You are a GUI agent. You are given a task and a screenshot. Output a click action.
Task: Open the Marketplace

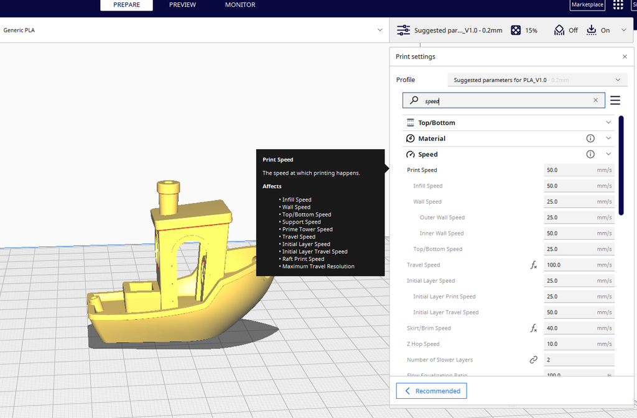(587, 5)
